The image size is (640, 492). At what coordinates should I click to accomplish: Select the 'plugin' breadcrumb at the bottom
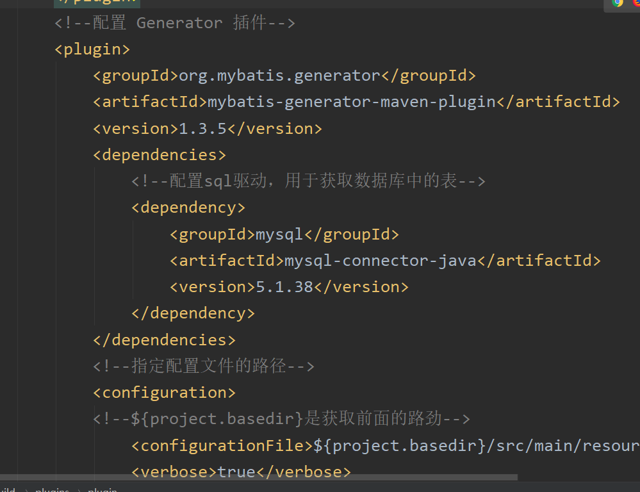point(103,490)
